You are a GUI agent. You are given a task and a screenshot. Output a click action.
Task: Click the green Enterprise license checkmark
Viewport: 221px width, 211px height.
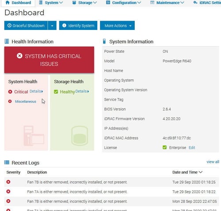pos(164,147)
